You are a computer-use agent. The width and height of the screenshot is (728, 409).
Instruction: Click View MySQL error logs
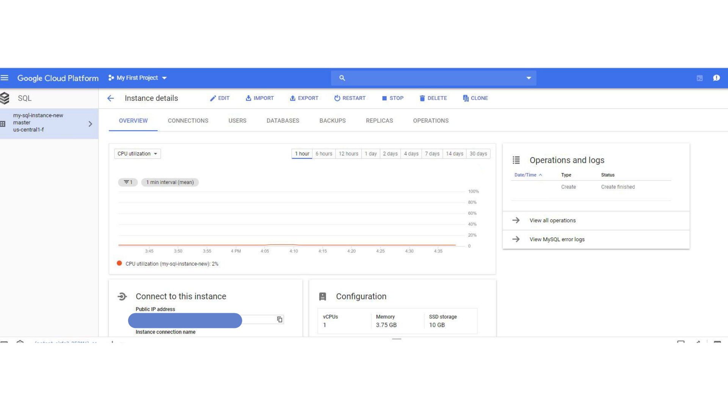(557, 239)
